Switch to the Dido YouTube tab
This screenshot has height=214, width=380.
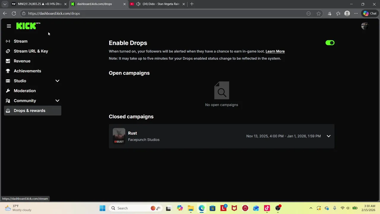158,4
